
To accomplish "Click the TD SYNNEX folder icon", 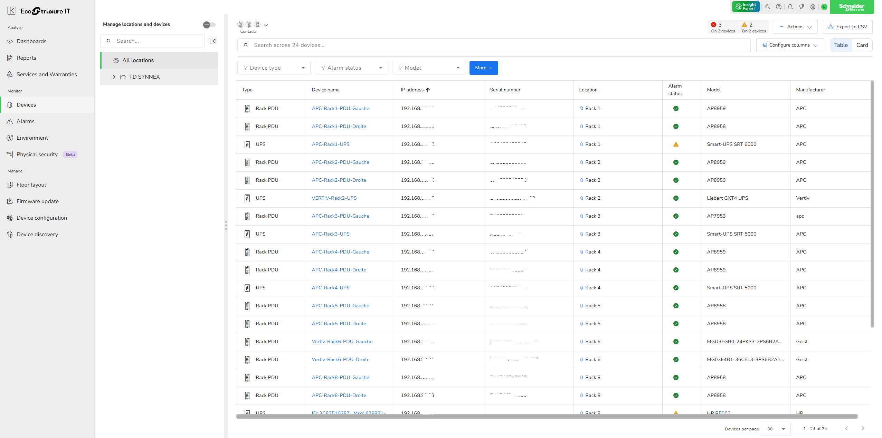I will click(123, 77).
